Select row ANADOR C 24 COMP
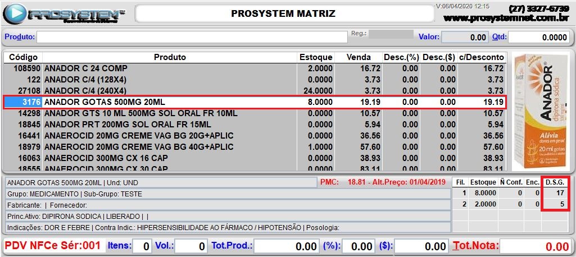 254,68
